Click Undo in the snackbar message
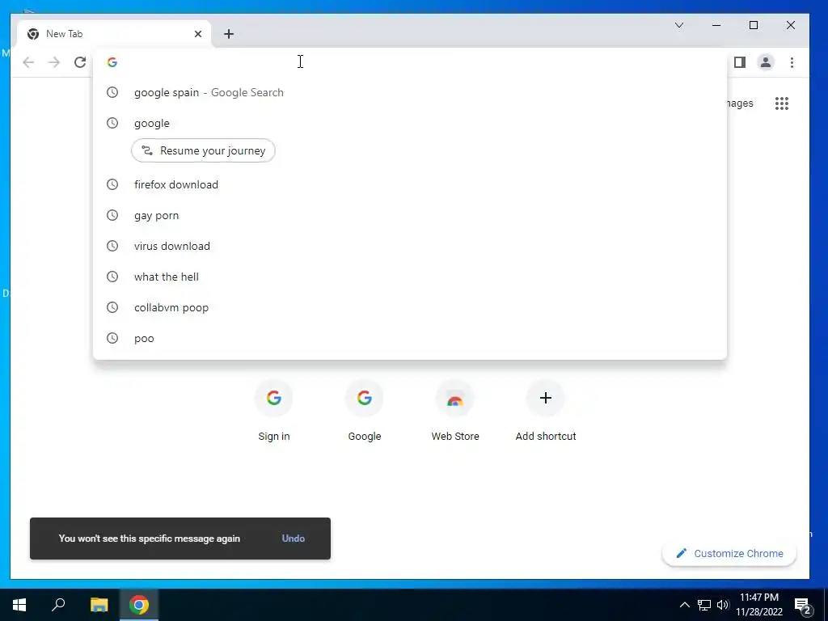 (293, 539)
